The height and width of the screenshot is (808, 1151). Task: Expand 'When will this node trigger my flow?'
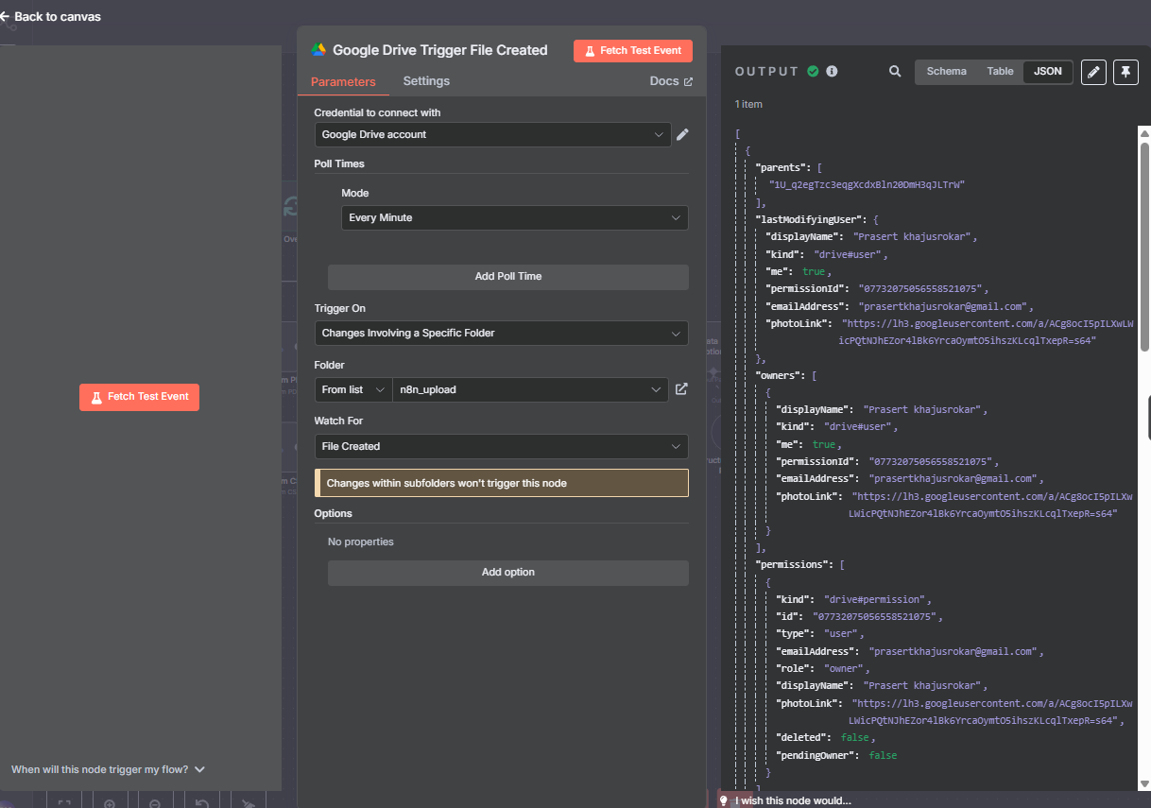(x=108, y=769)
